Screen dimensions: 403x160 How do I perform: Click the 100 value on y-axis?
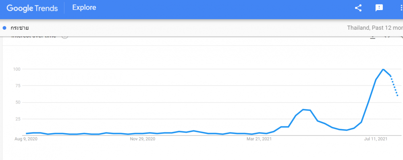tap(17, 69)
